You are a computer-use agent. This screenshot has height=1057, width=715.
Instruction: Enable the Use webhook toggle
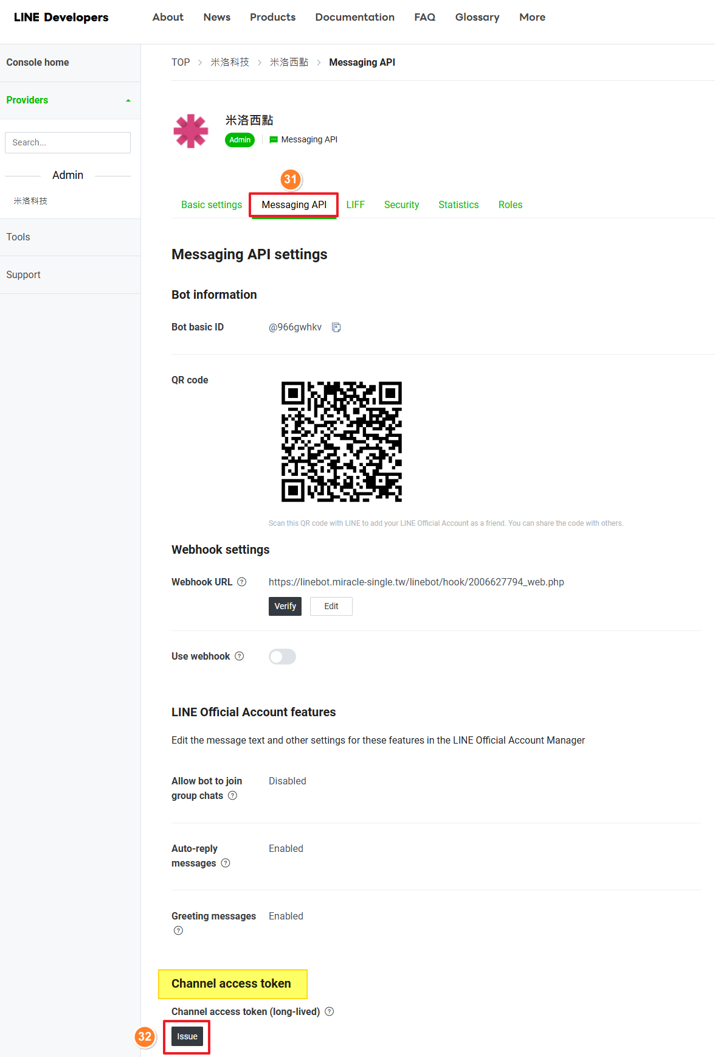(x=282, y=657)
